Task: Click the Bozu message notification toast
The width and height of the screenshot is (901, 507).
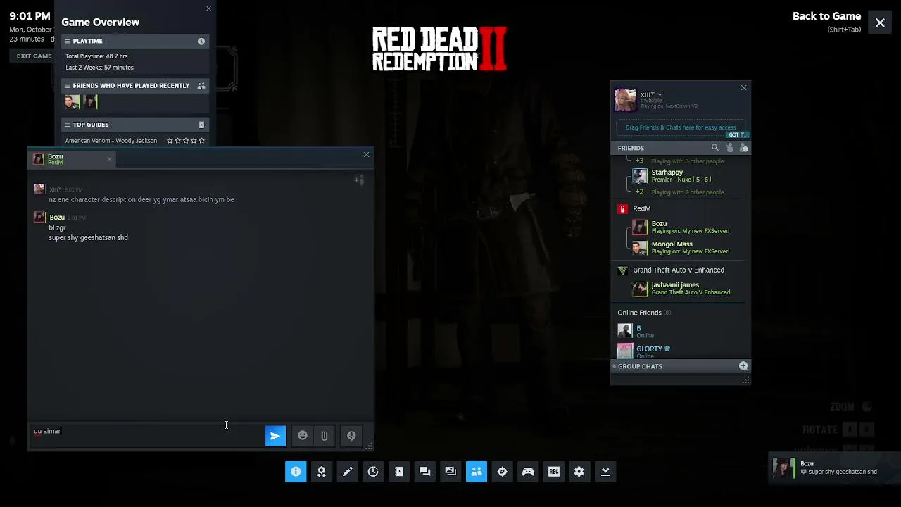Action: pos(834,468)
